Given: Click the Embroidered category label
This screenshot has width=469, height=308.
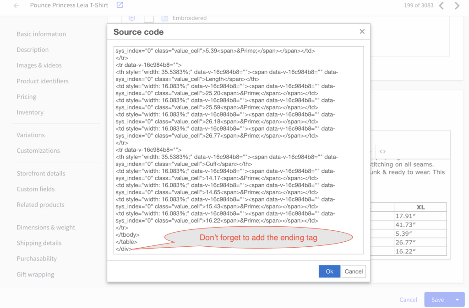Looking at the screenshot, I should [x=189, y=18].
